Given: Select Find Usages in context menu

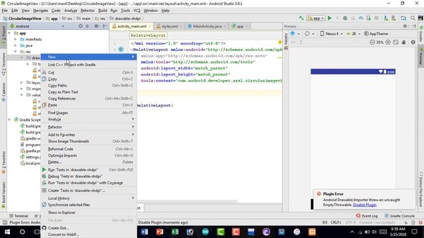Looking at the screenshot, I should 88,113.
